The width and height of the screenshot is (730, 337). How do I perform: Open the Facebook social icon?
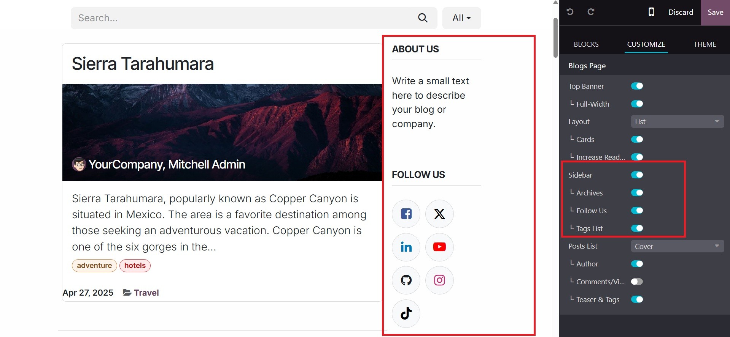(x=406, y=214)
